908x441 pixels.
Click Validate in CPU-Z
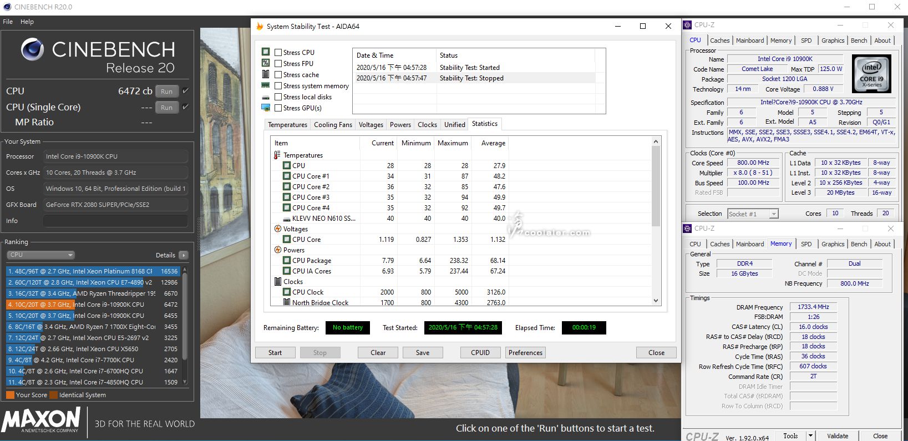(x=838, y=436)
